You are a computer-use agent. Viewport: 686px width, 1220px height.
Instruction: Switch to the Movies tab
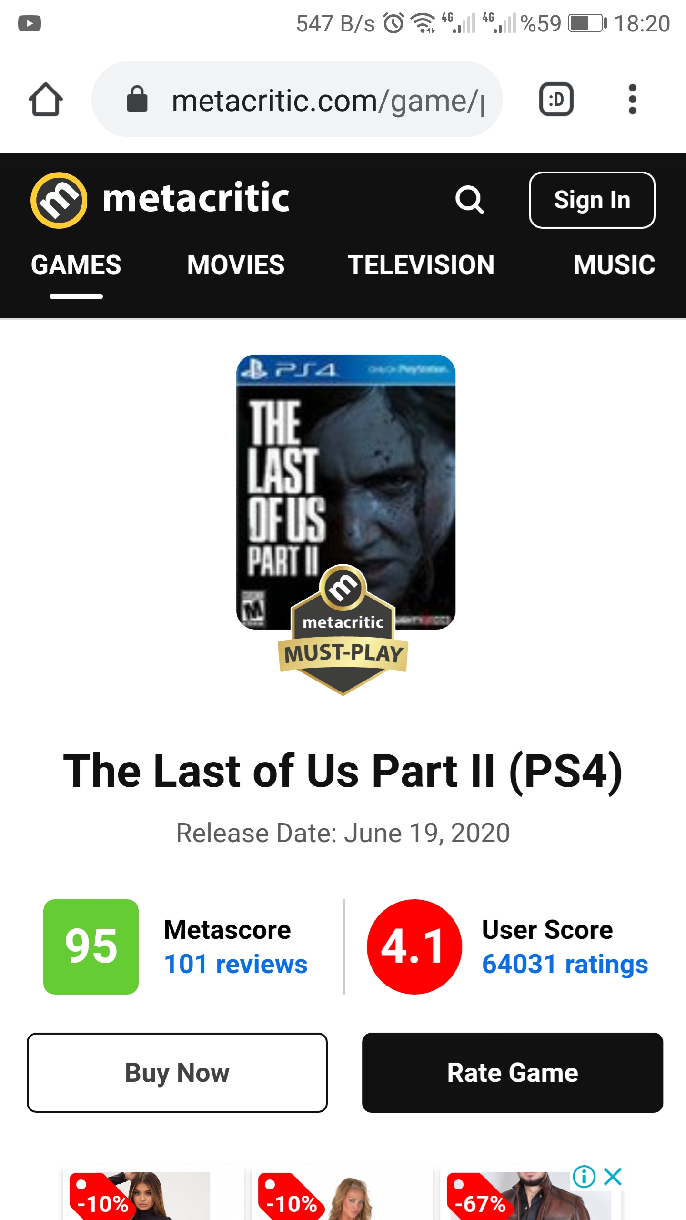point(236,265)
